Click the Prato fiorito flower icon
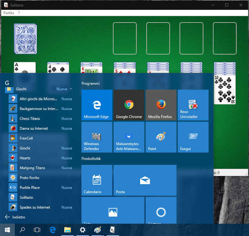The image size is (249, 236). pyautogui.click(x=13, y=178)
